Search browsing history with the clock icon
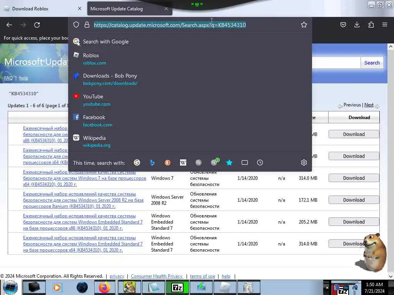The image size is (394, 295). click(x=260, y=162)
